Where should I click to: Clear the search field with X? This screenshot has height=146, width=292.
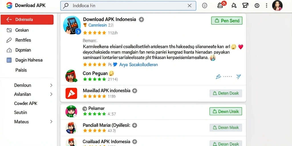(189, 6)
